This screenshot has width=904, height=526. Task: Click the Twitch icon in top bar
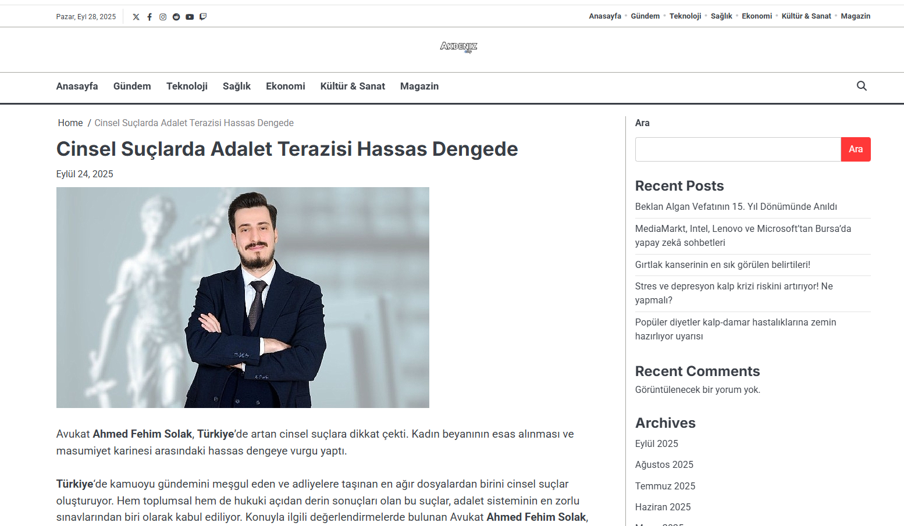click(203, 17)
